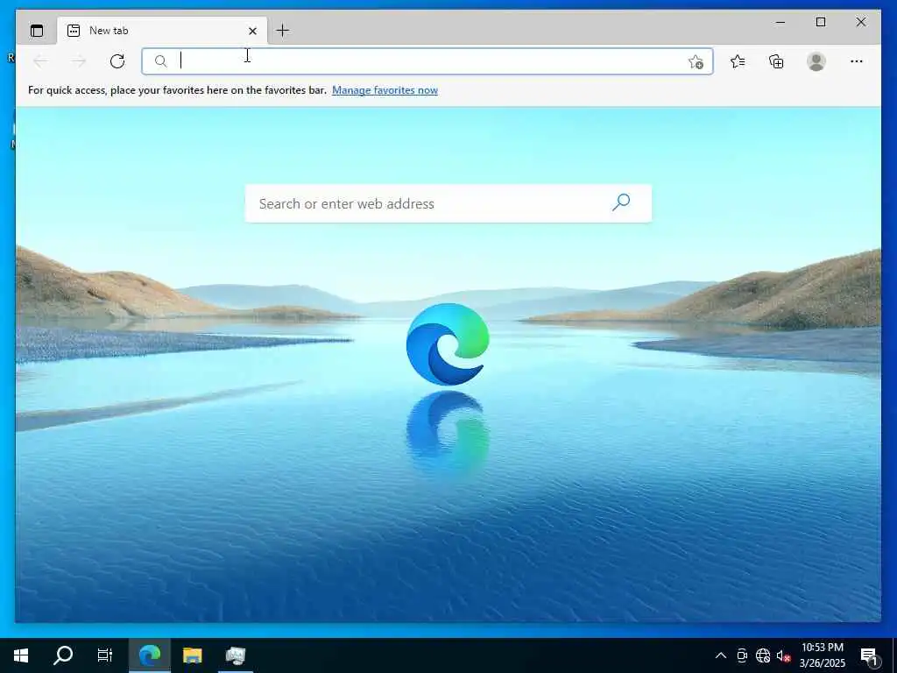Open a new tab with plus button
This screenshot has width=897, height=673.
(283, 31)
